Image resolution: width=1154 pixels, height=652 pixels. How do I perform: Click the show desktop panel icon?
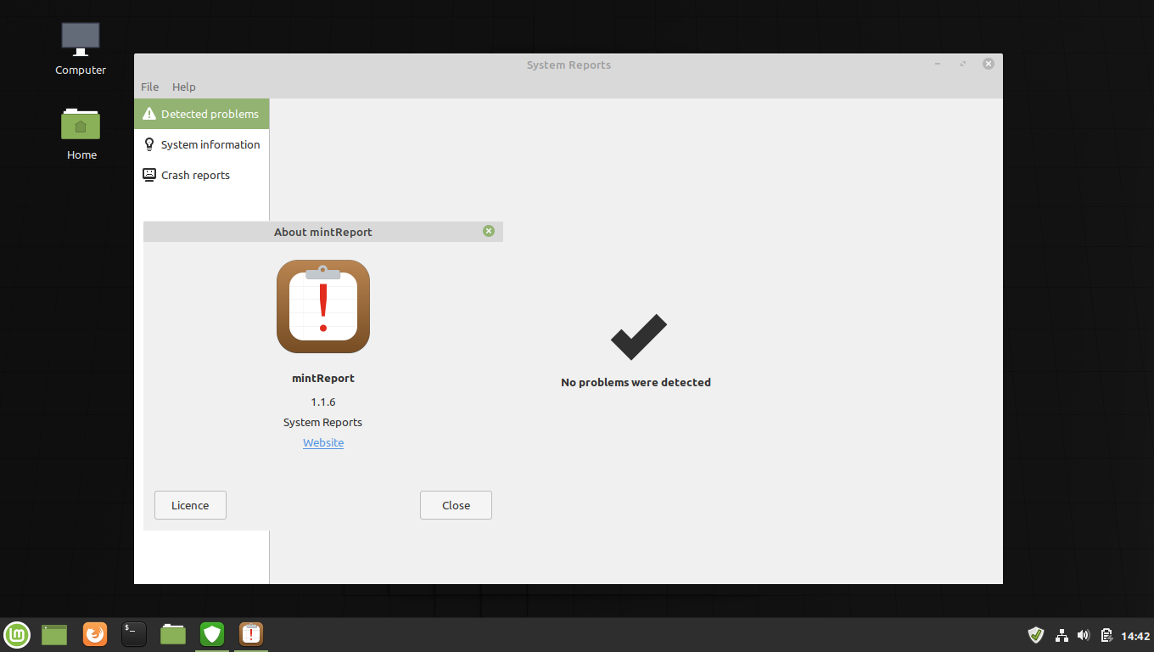point(54,634)
